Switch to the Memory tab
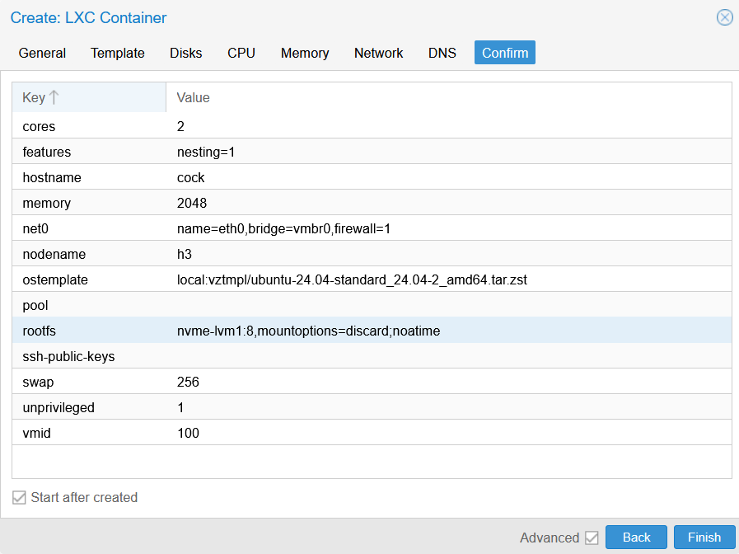 305,53
